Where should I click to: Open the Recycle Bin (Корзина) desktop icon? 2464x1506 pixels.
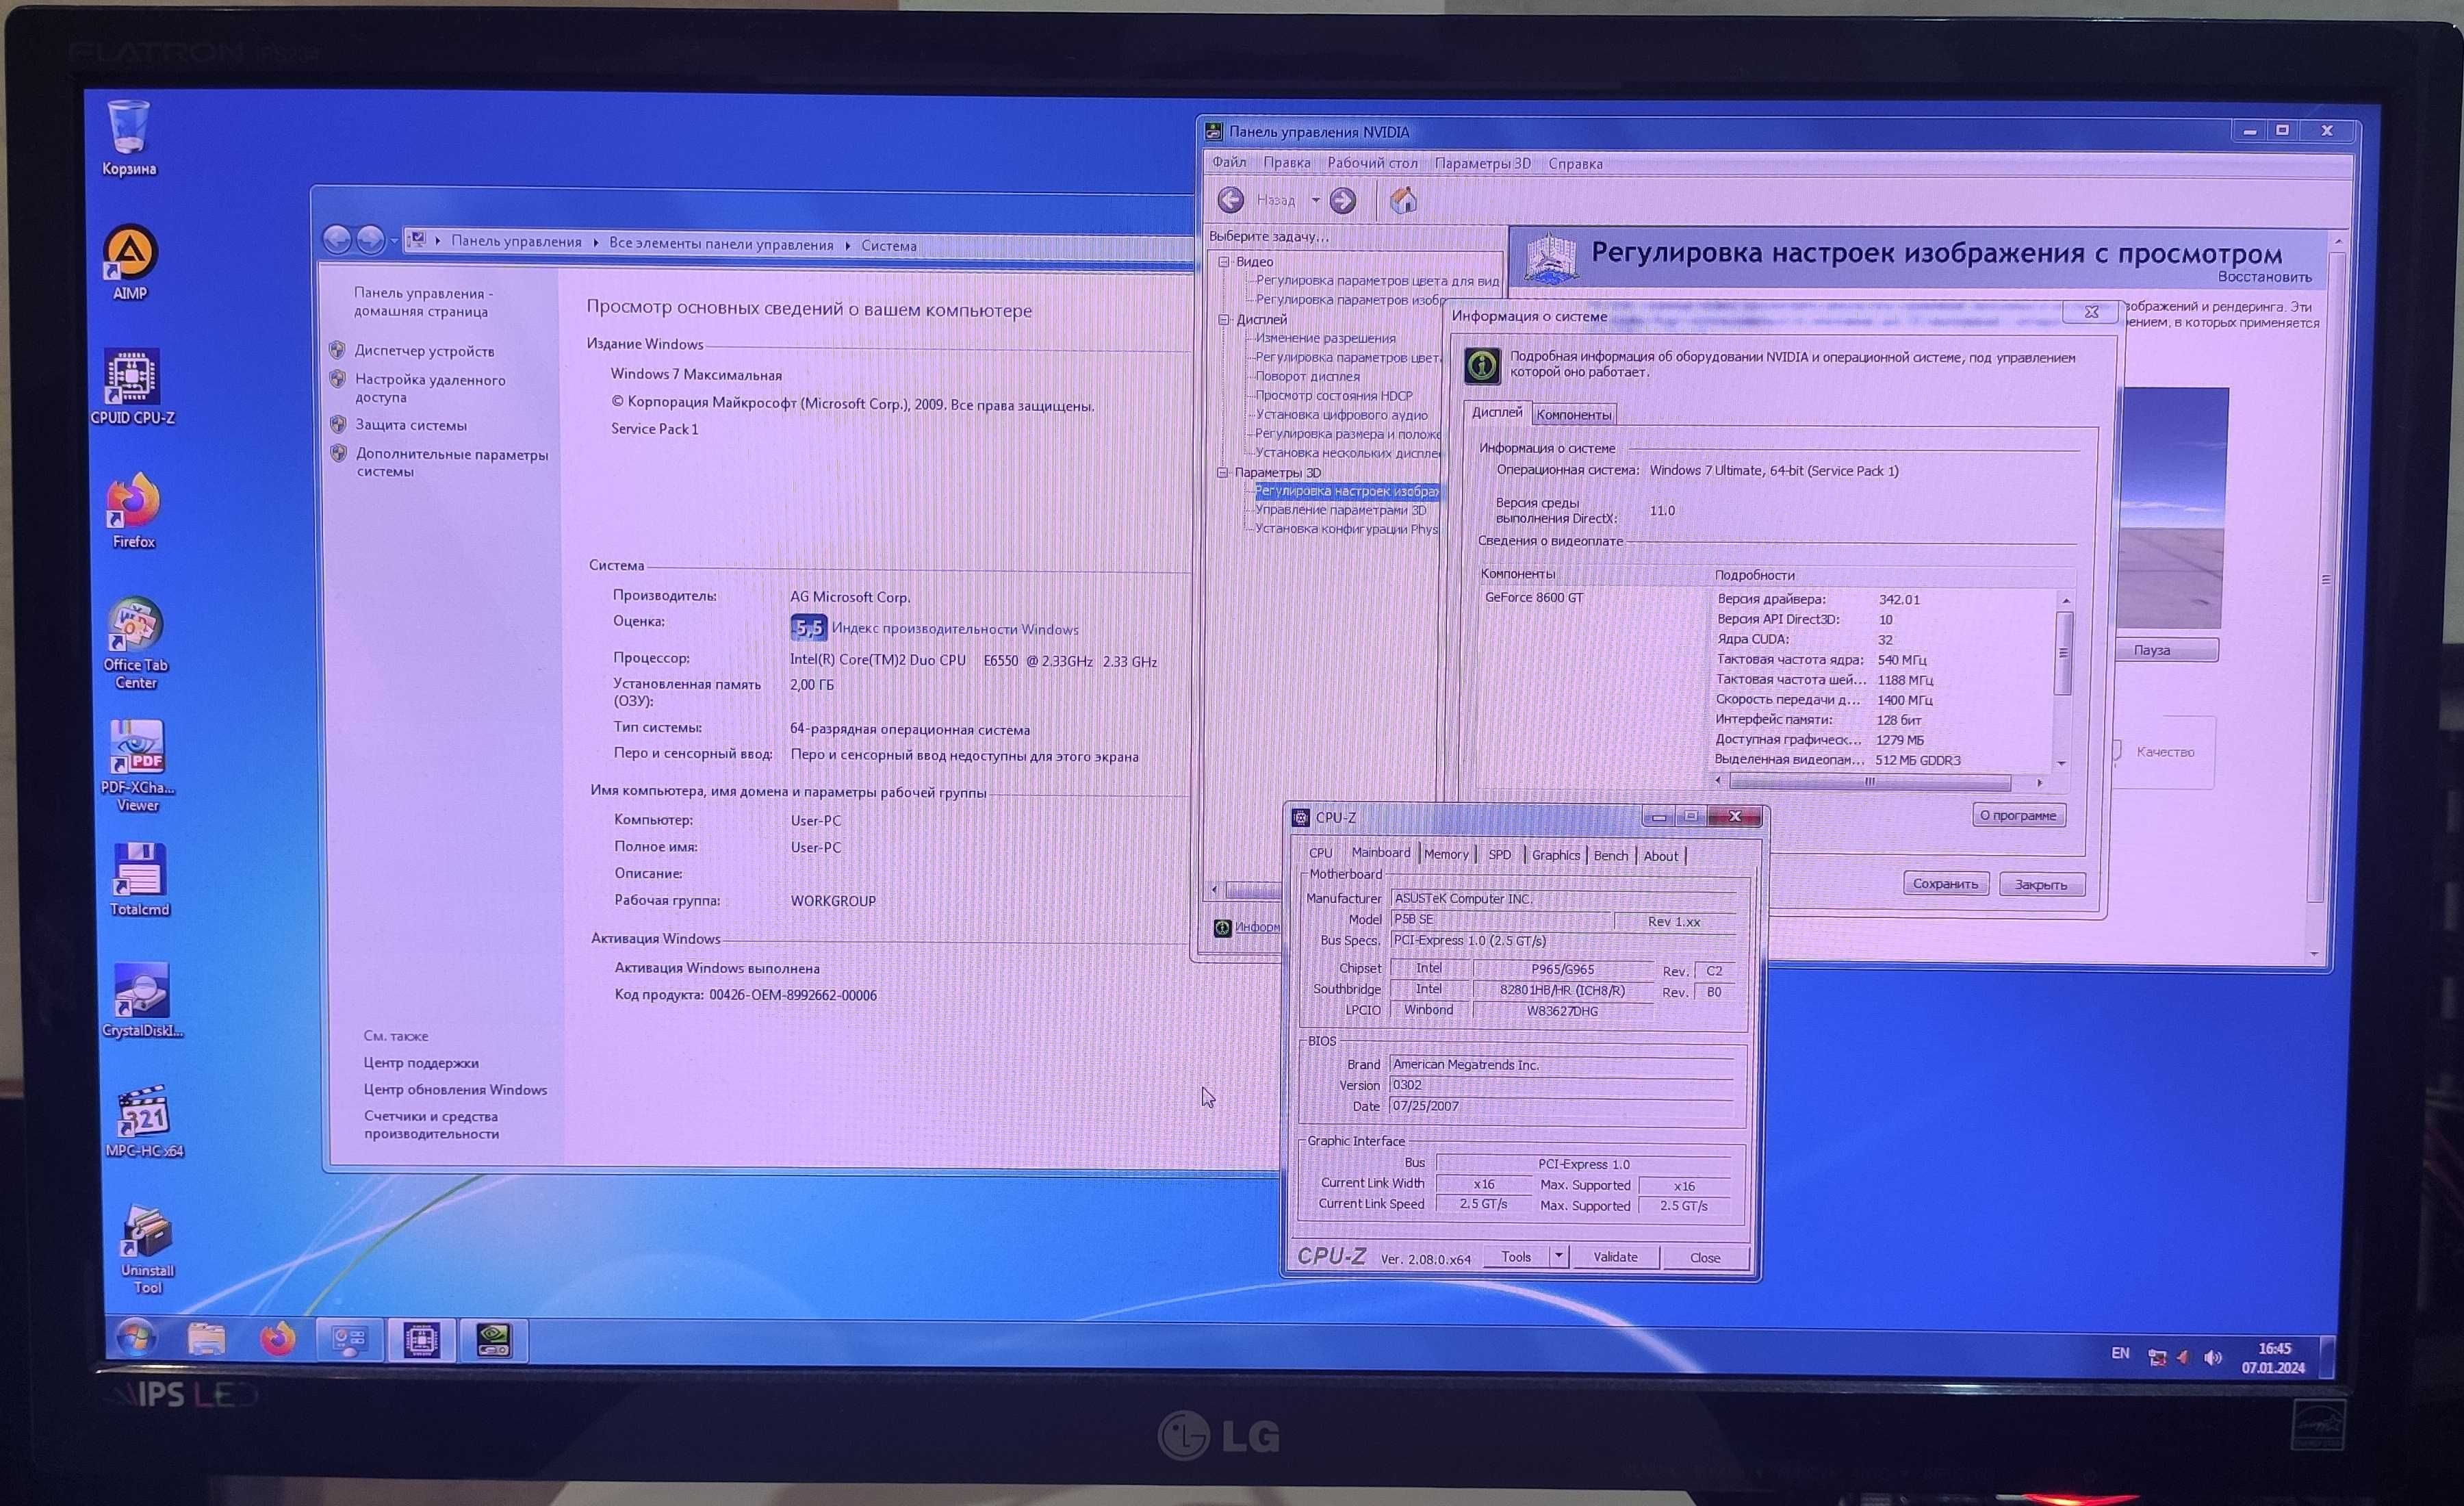click(x=129, y=138)
